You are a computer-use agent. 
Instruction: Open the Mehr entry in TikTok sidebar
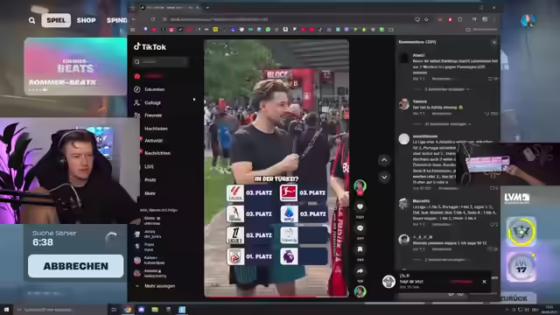[150, 193]
